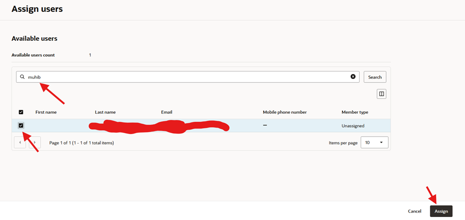Click the magnifier icon in search field
This screenshot has height=220, width=465.
22,77
